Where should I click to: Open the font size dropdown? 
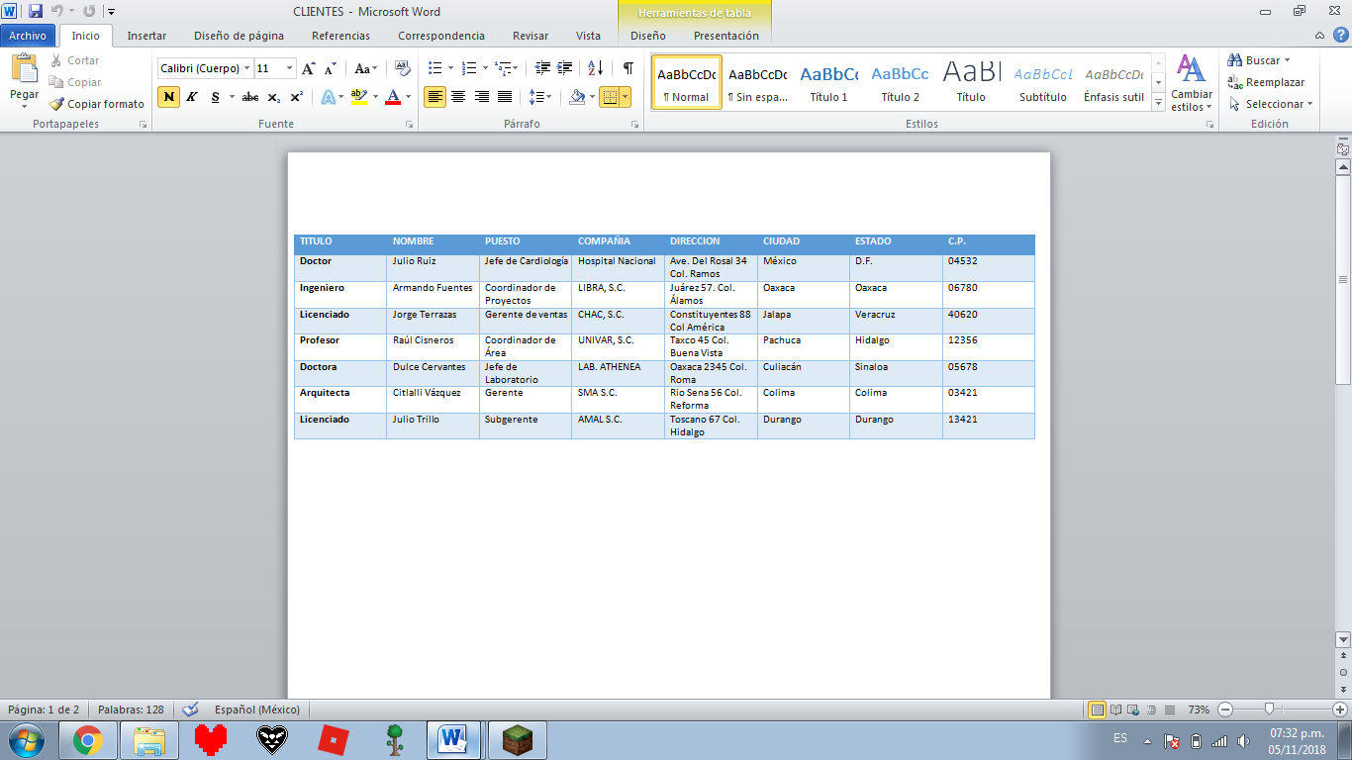291,69
